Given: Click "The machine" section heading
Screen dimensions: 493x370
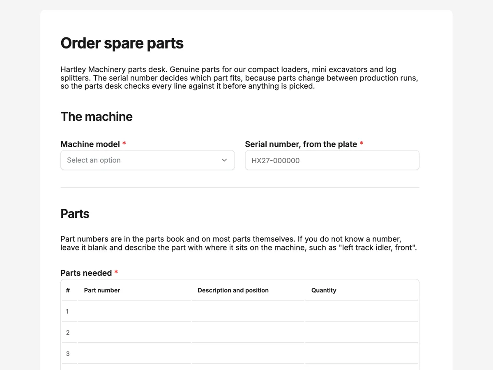Looking at the screenshot, I should coord(97,116).
